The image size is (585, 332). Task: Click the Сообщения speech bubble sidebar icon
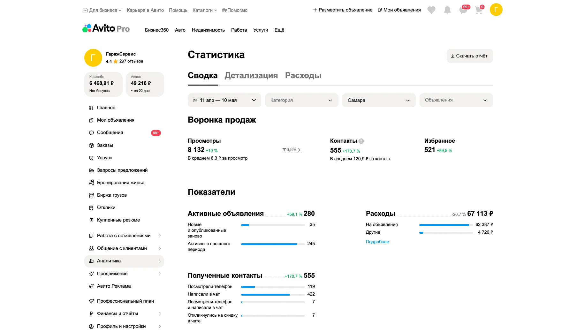[x=91, y=133]
